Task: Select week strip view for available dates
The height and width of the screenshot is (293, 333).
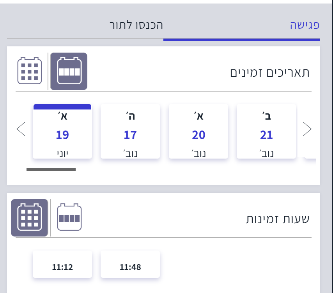Action: point(69,71)
